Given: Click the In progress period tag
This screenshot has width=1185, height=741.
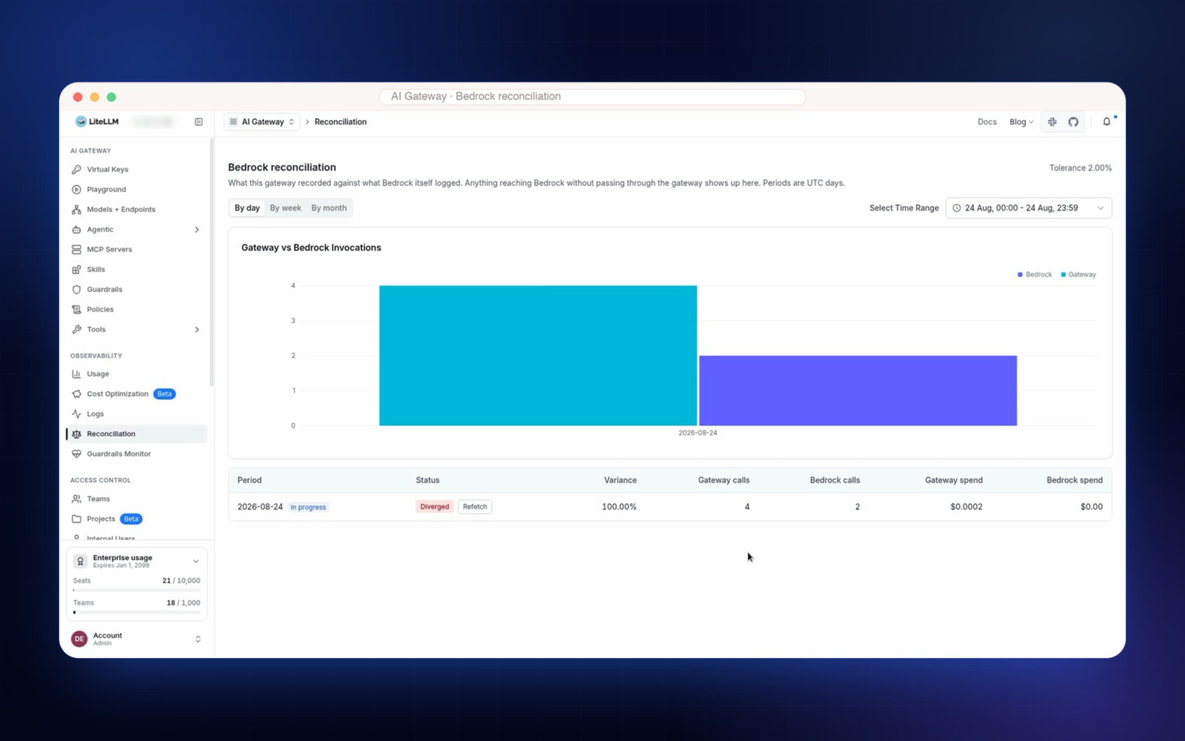Looking at the screenshot, I should (308, 507).
